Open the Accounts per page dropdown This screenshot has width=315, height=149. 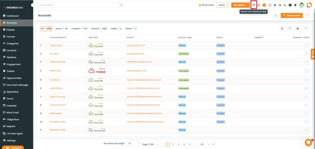pyautogui.click(x=134, y=143)
